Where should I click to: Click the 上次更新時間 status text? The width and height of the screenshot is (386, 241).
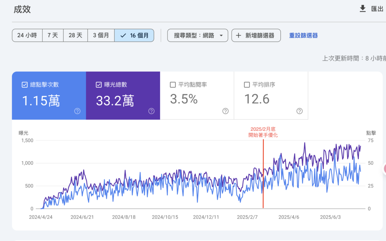pyautogui.click(x=354, y=58)
